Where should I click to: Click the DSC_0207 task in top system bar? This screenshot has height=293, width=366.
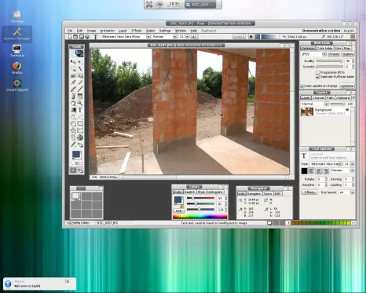[200, 5]
